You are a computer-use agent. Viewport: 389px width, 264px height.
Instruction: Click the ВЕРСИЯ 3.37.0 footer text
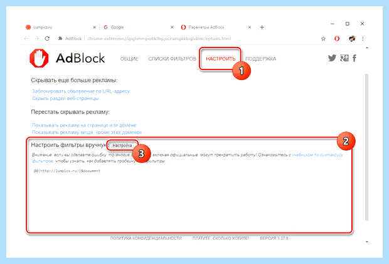coord(274,238)
